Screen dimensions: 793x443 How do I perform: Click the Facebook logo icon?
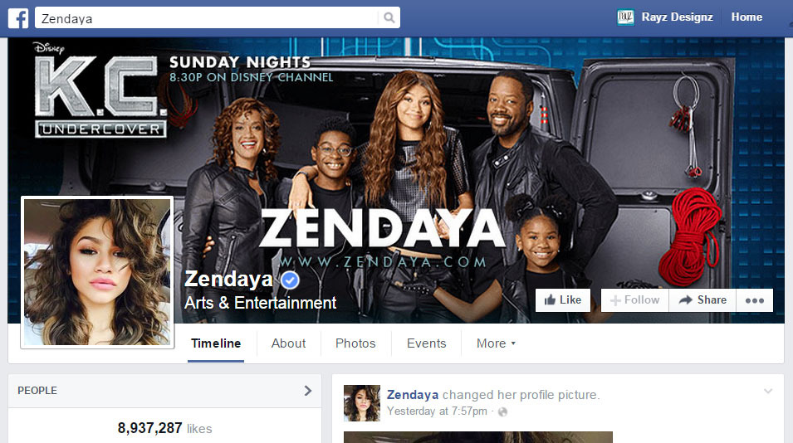click(18, 18)
